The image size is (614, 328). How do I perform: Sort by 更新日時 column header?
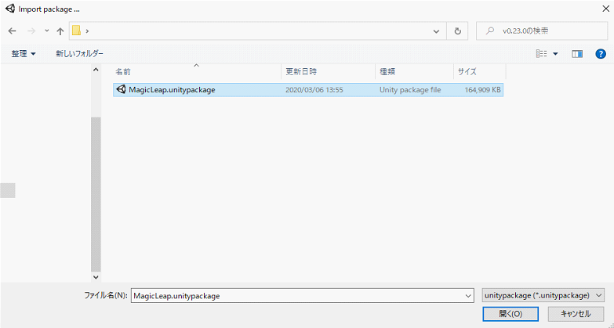[328, 72]
